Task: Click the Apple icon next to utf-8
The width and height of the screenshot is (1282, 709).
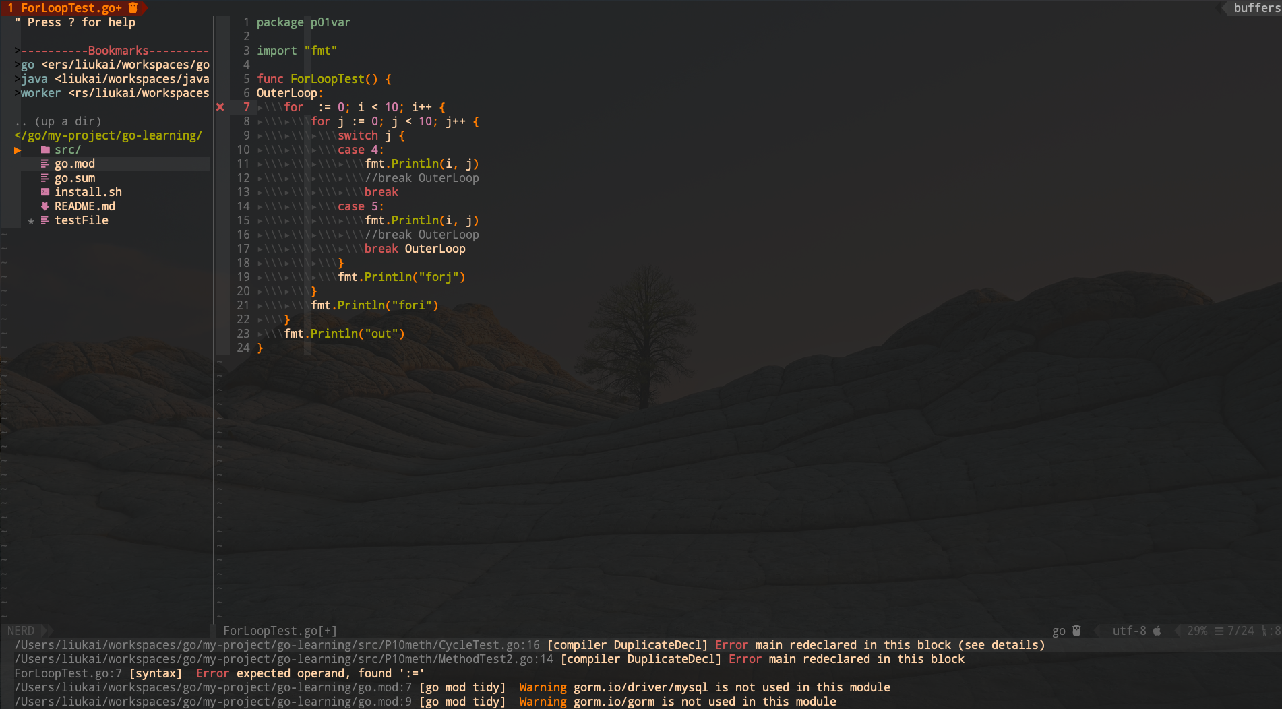Action: 1157,631
